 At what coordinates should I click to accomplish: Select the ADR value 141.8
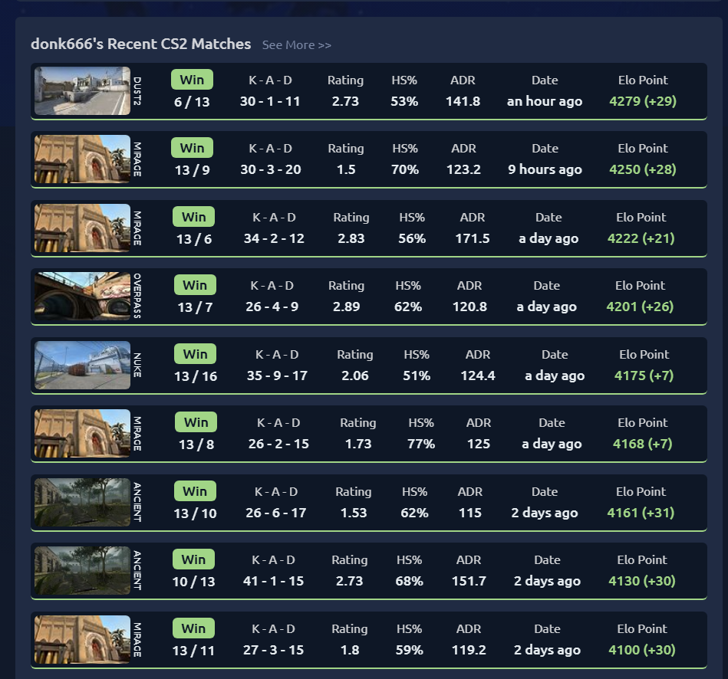point(463,101)
